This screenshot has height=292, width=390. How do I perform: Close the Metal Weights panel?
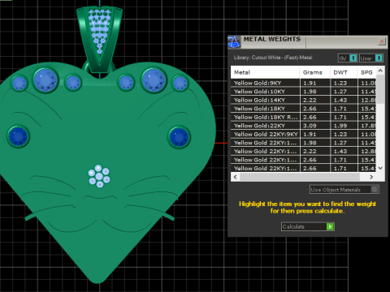382,41
